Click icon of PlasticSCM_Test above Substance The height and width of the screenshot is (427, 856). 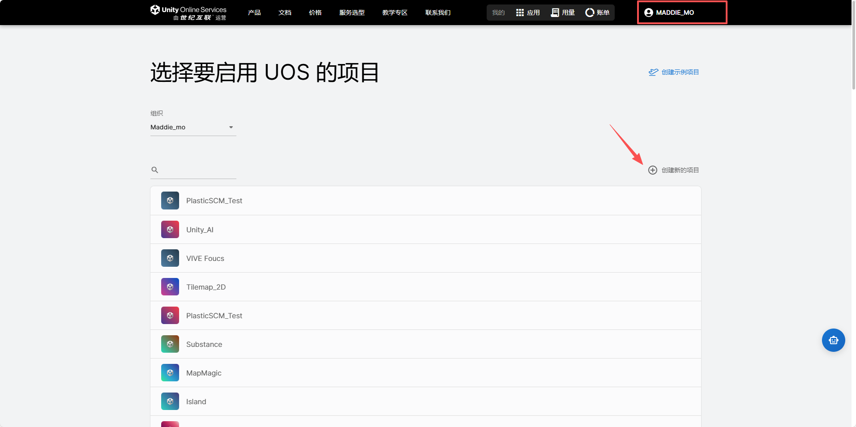pyautogui.click(x=170, y=315)
